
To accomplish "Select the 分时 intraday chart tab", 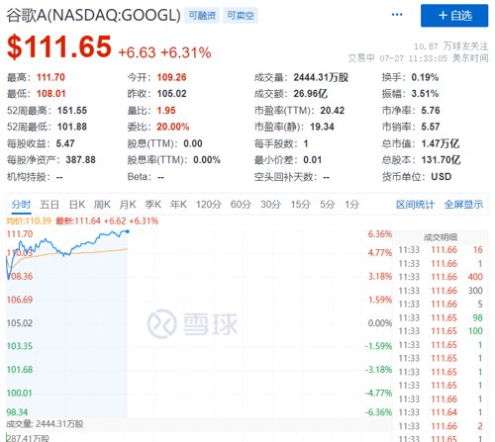I will (x=21, y=205).
